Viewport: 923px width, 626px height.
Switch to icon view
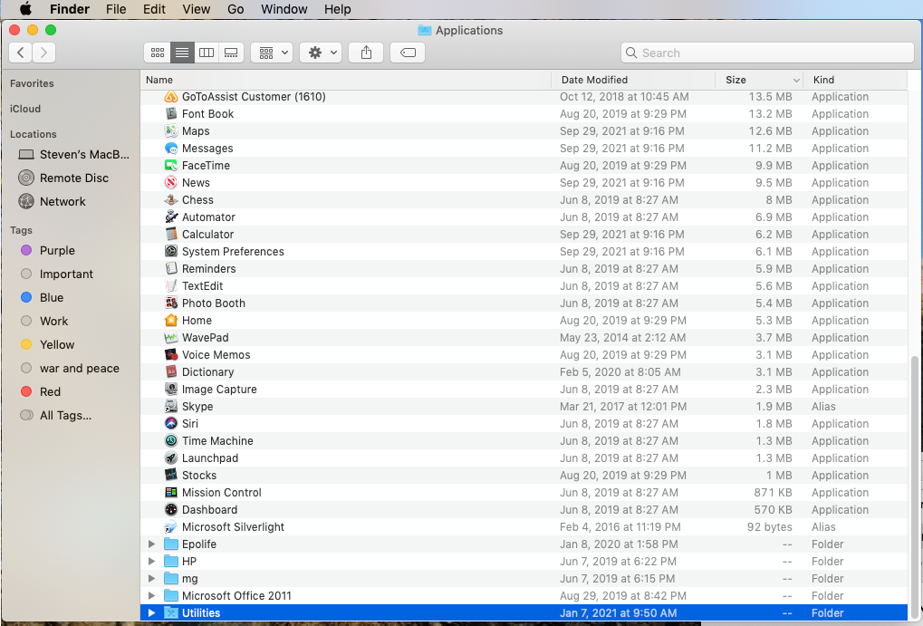click(158, 53)
